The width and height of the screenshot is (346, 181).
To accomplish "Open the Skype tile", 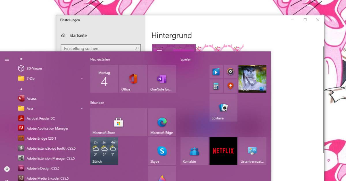I will (x=162, y=151).
